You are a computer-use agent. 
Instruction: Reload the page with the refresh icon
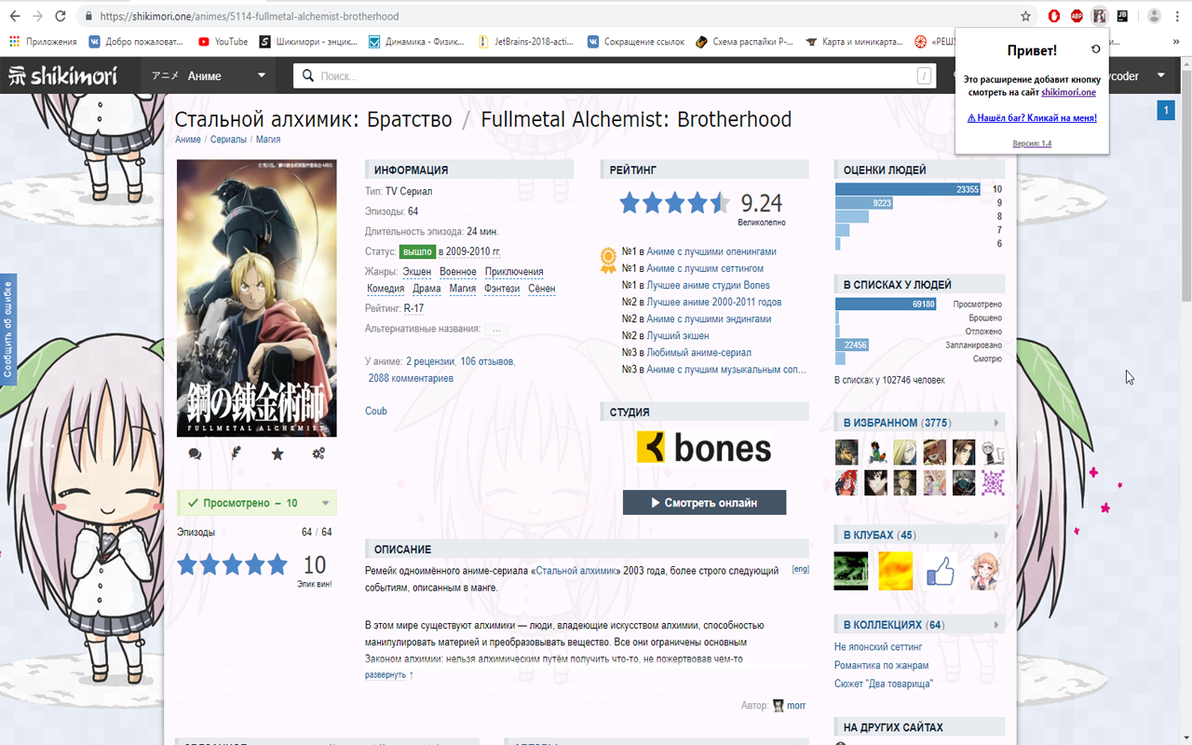pyautogui.click(x=61, y=16)
